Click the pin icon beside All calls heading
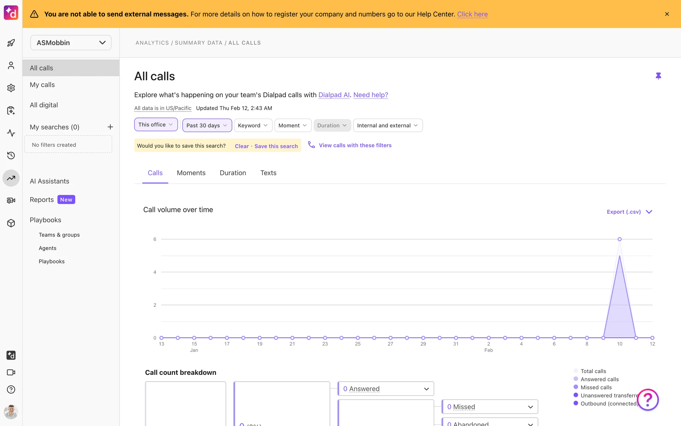The height and width of the screenshot is (426, 681). coord(658,76)
